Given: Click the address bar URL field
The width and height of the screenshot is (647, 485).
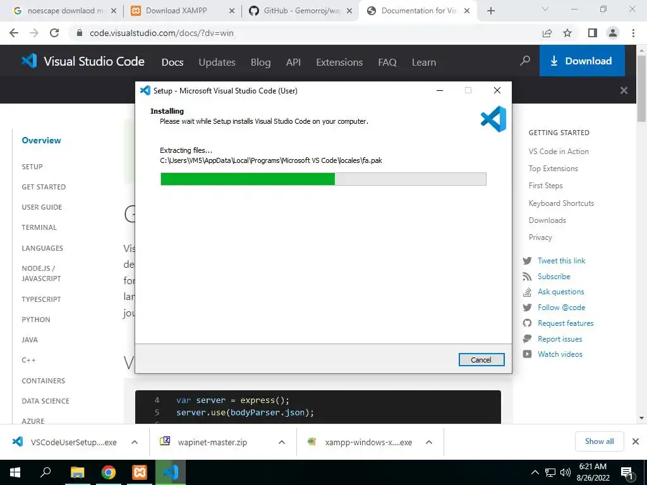Looking at the screenshot, I should 305,33.
